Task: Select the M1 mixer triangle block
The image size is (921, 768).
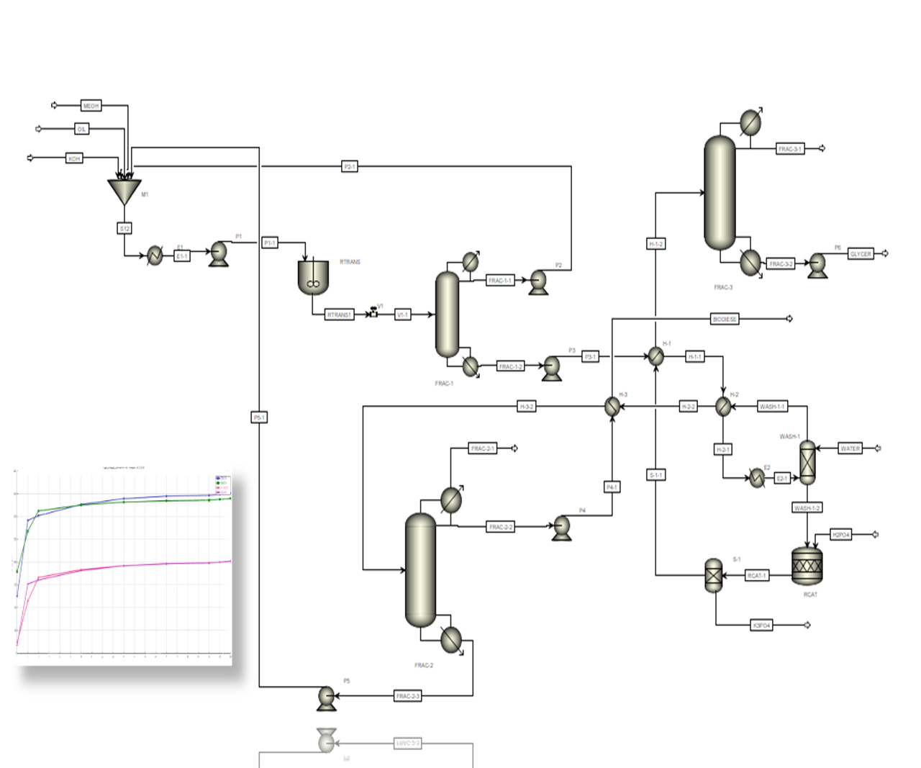Action: tap(124, 191)
